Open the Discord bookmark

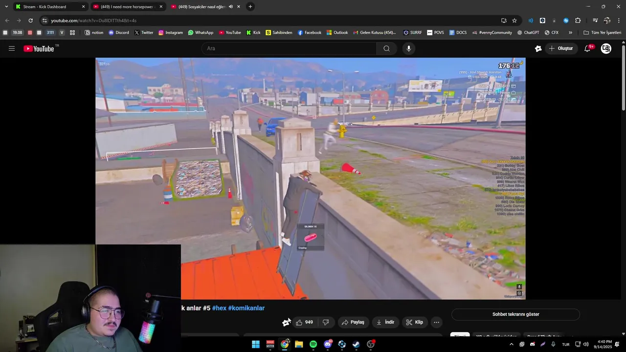point(119,33)
